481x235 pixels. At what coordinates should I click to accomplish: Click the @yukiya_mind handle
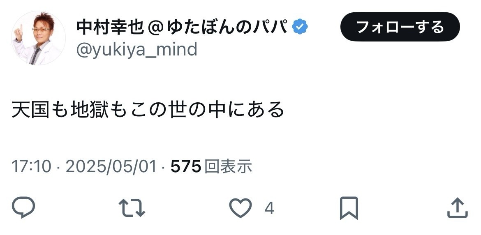click(x=137, y=50)
